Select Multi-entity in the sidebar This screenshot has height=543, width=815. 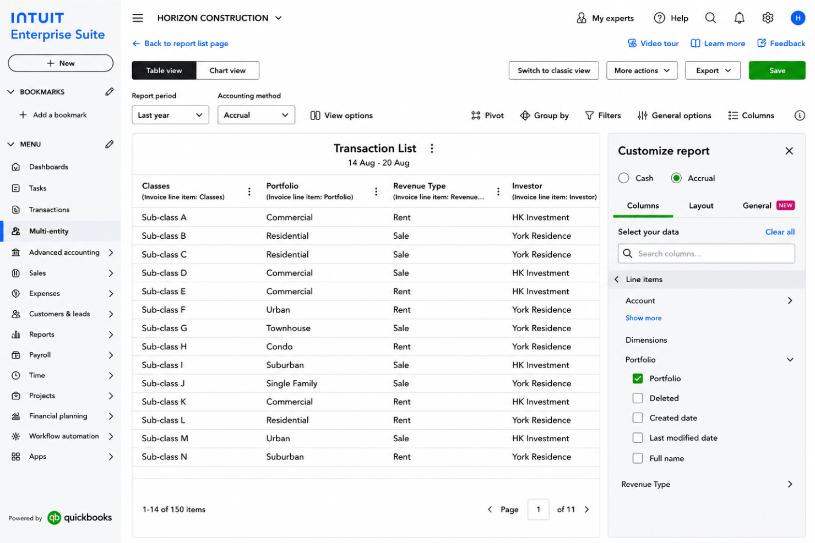(61, 231)
